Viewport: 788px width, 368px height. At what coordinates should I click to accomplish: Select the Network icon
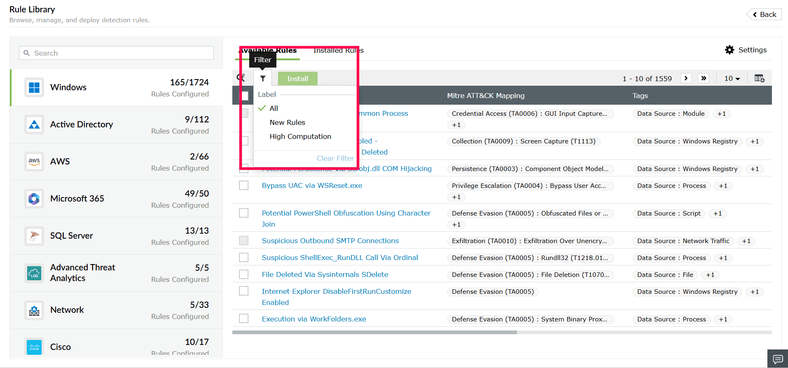coord(34,310)
